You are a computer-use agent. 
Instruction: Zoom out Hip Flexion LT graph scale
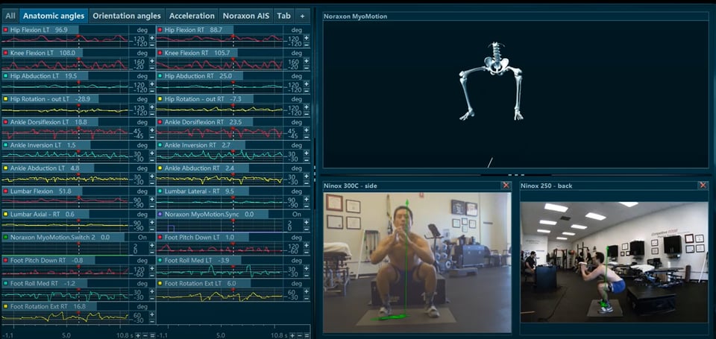[151, 44]
